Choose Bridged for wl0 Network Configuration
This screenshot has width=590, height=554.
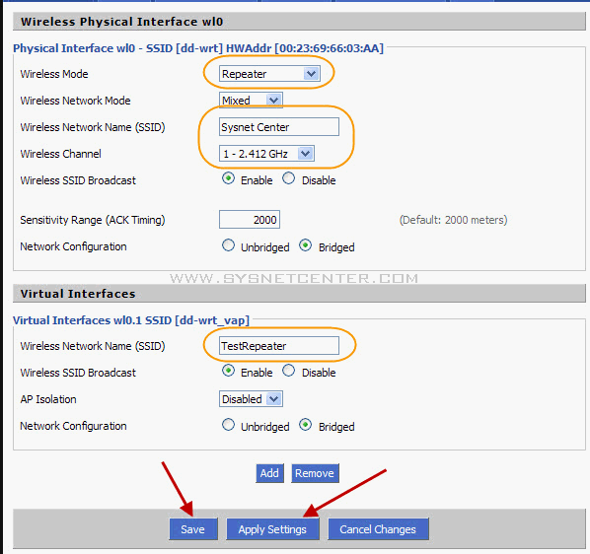point(305,245)
